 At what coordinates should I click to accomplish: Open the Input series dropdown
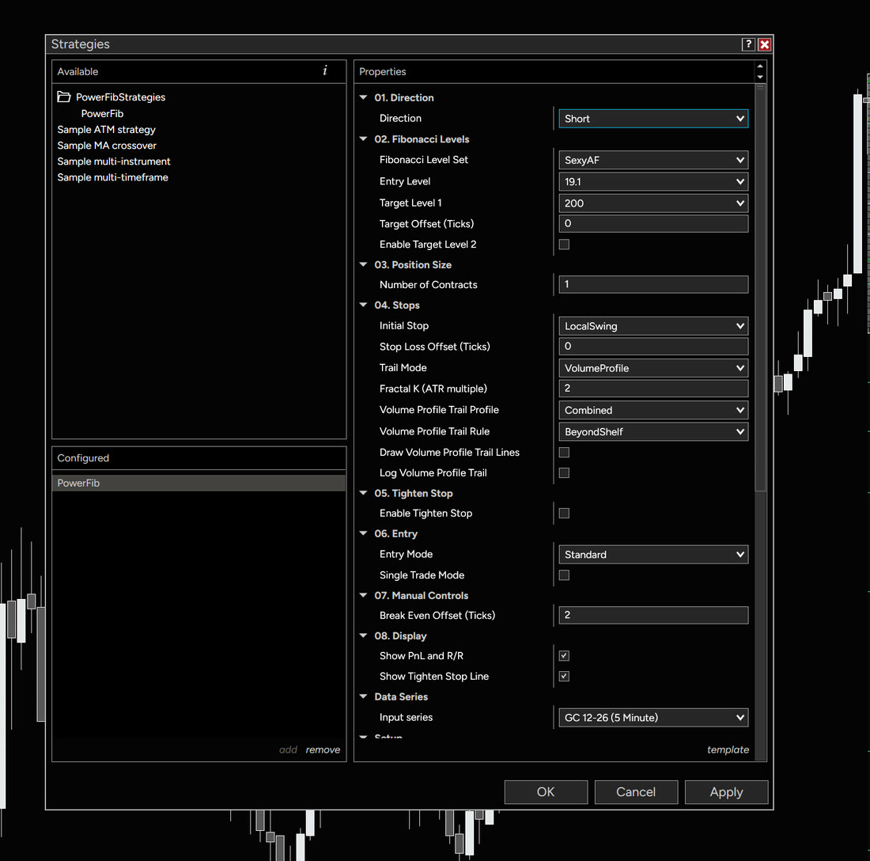tap(653, 718)
